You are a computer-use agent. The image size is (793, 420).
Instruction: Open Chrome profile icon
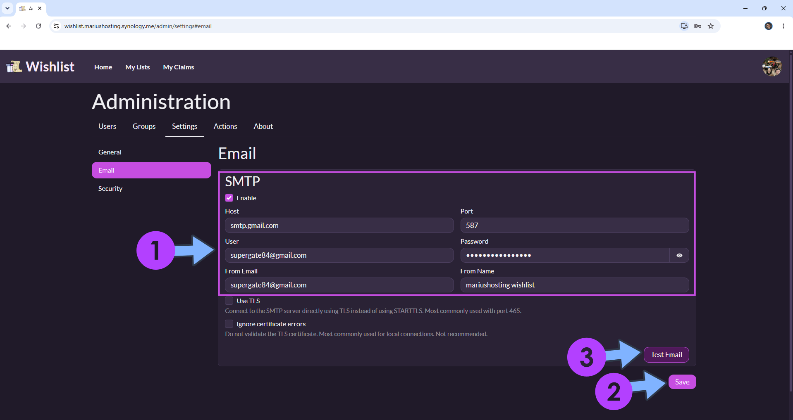tap(769, 26)
